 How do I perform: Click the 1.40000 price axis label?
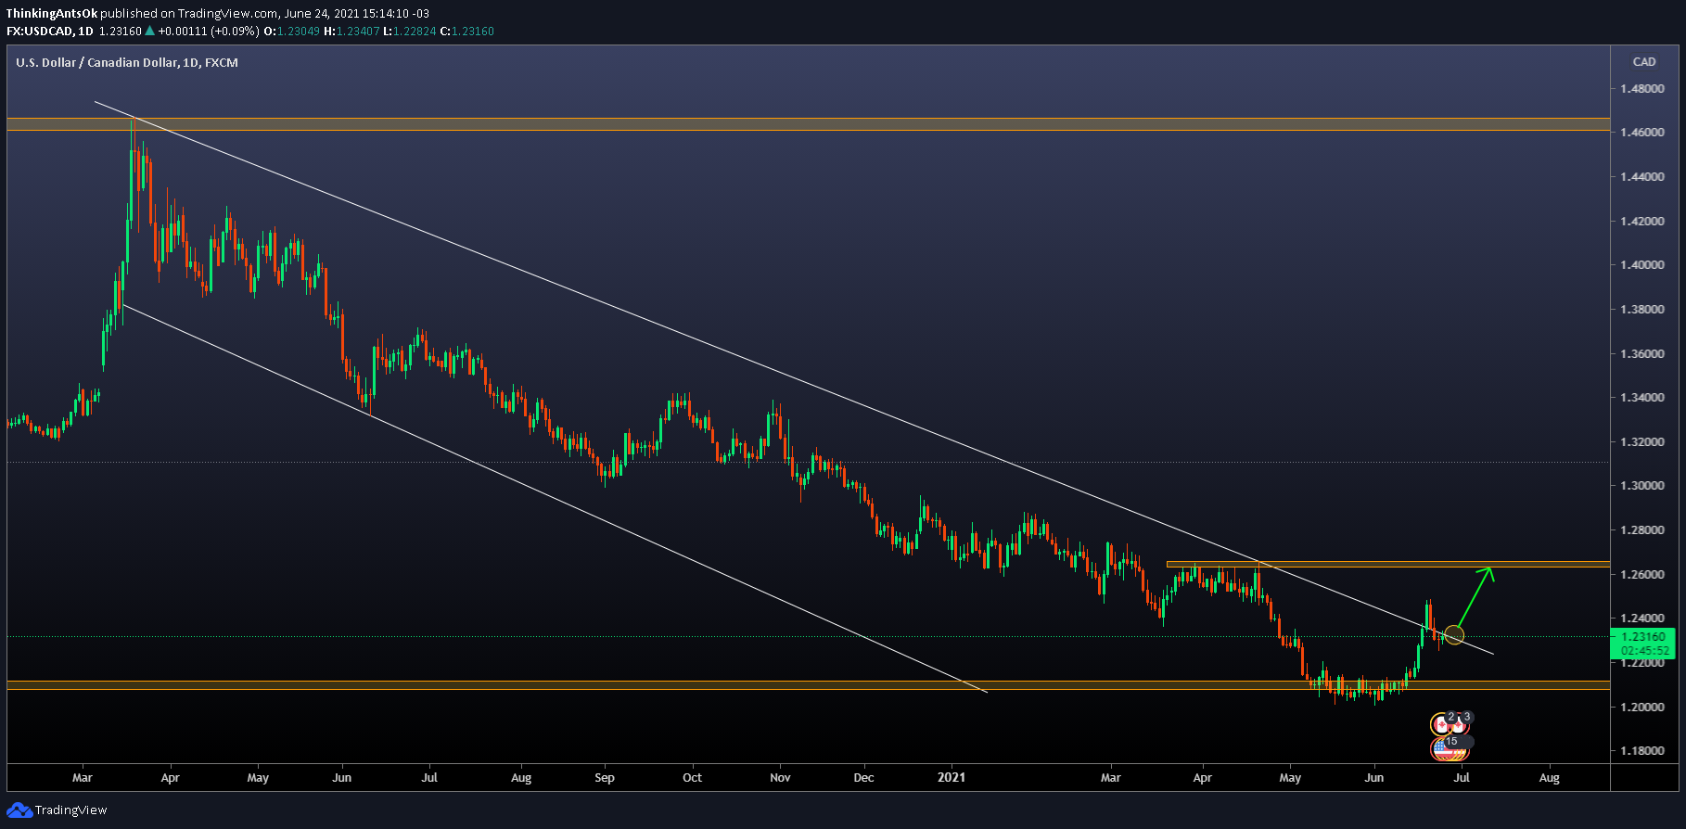point(1641,265)
